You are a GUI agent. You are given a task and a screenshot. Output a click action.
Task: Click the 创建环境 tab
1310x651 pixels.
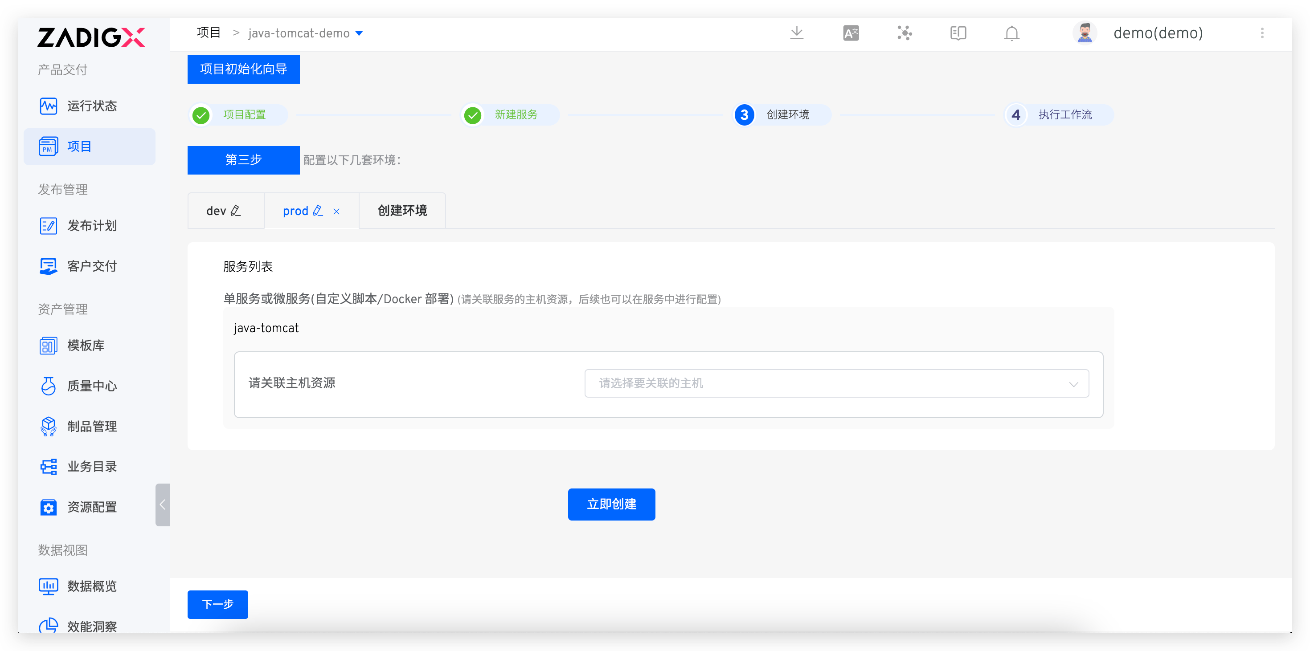(x=402, y=211)
